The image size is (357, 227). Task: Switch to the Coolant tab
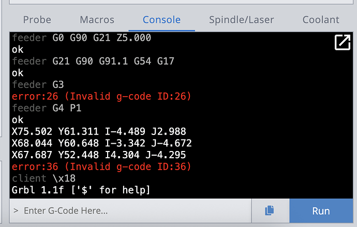click(321, 20)
